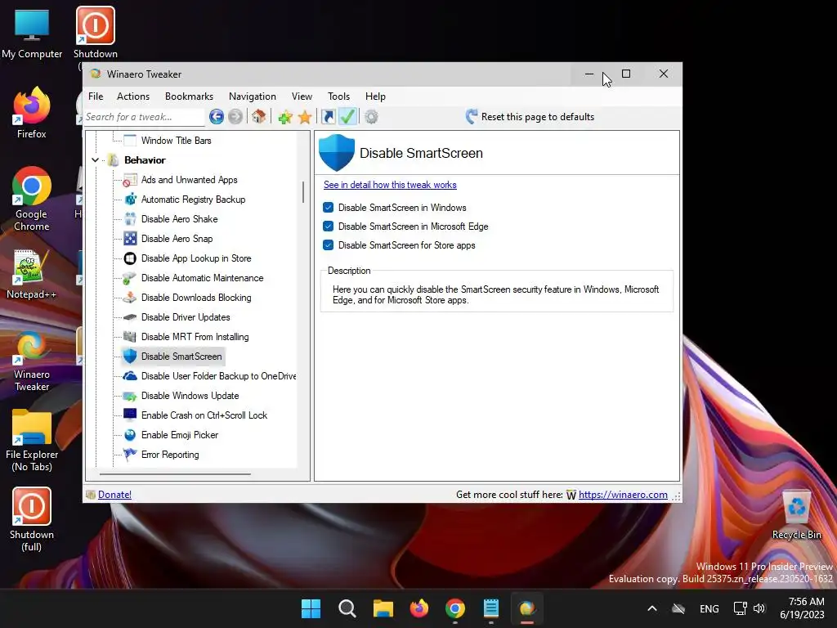This screenshot has width=837, height=628.
Task: Open Google Chrome desktop shortcut
Action: (32, 199)
